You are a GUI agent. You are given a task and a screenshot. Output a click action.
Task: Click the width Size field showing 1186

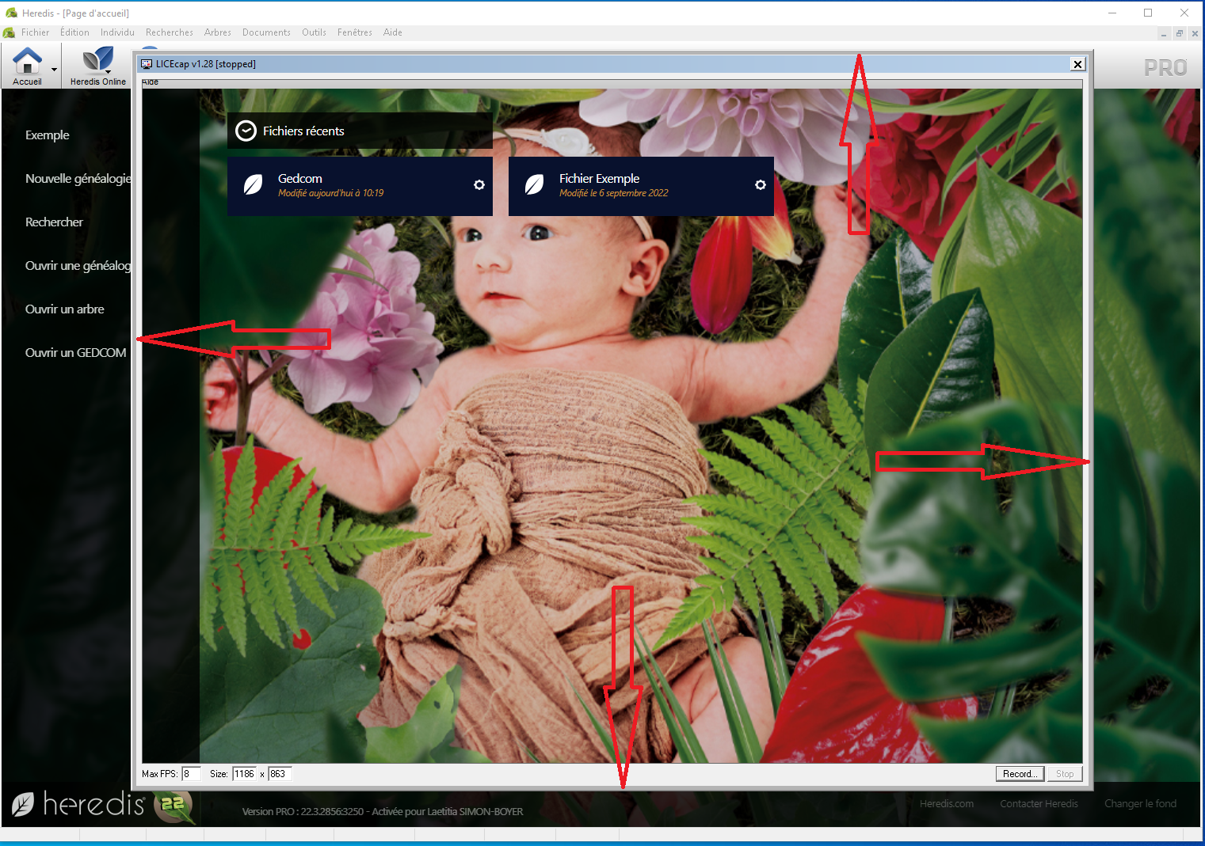point(244,774)
